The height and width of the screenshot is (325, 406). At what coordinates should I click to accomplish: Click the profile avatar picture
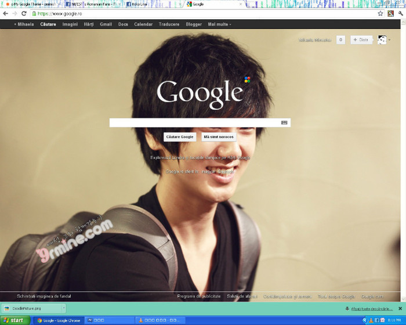[x=382, y=40]
